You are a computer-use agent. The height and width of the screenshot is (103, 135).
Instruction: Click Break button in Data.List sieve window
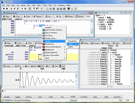coord(69,16)
